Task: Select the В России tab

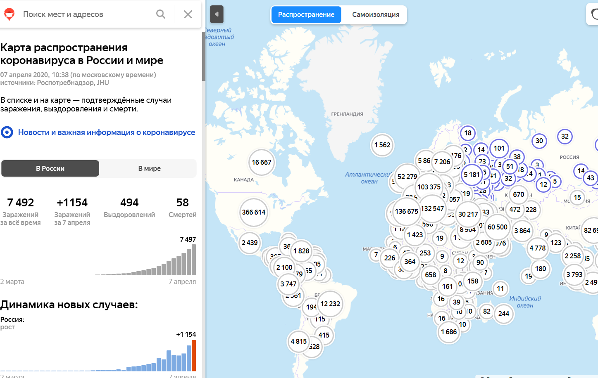Action: pos(50,168)
